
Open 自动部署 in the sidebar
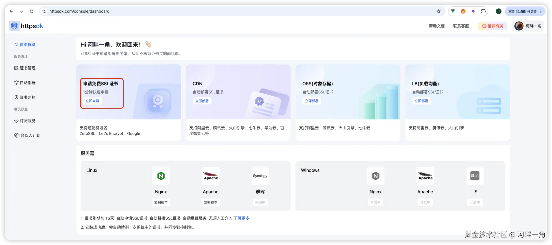click(25, 83)
